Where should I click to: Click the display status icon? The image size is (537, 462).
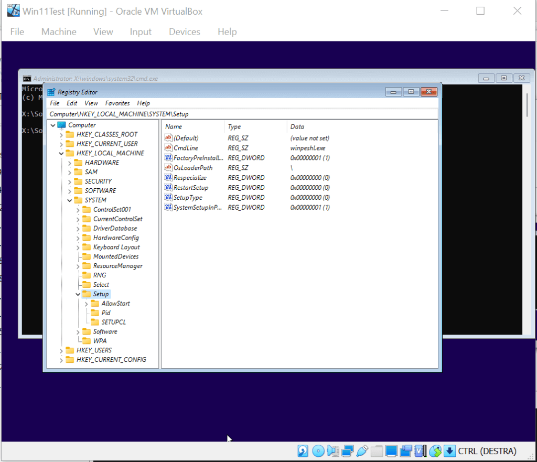click(x=391, y=451)
